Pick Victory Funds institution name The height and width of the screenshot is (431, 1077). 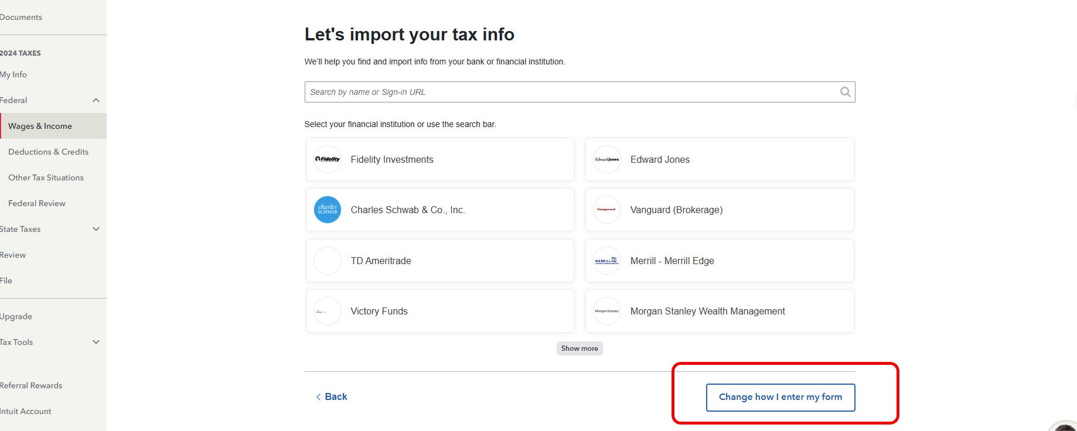point(379,311)
